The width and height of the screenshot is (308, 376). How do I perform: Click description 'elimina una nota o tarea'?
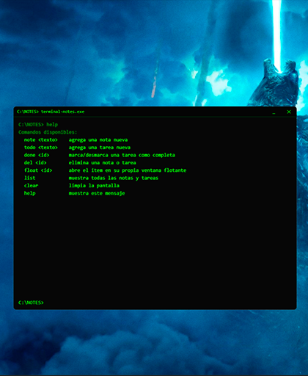click(x=102, y=162)
